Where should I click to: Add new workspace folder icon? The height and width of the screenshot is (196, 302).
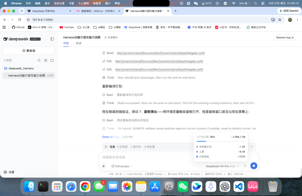(52, 60)
